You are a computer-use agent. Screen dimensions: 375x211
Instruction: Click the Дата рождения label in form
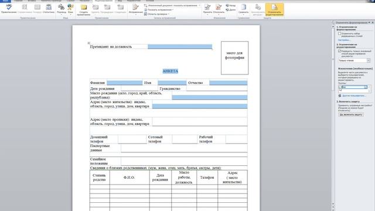coord(102,89)
